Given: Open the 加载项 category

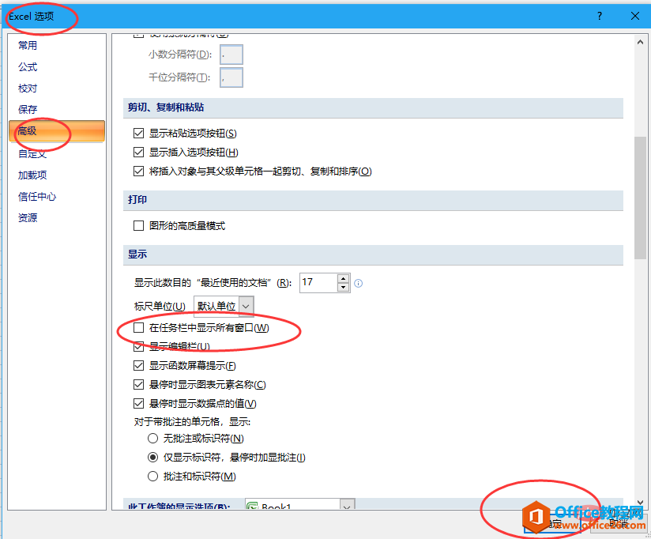Looking at the screenshot, I should [32, 175].
